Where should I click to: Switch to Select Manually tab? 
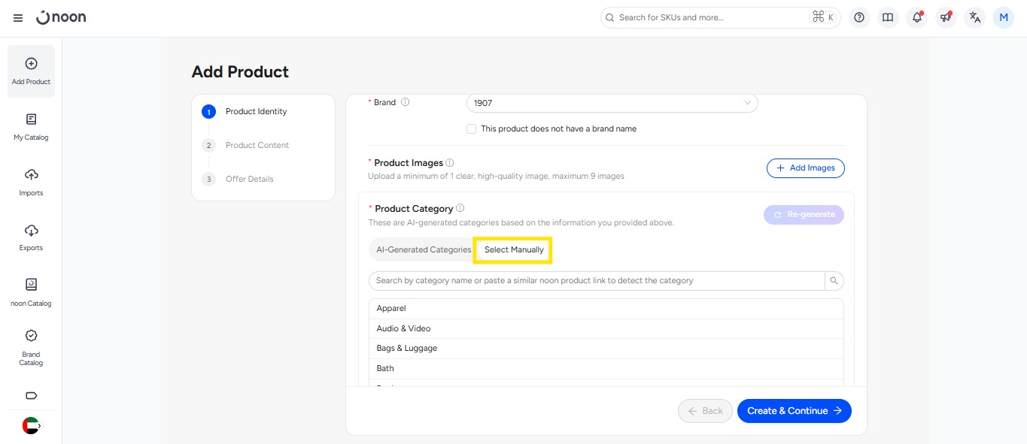pyautogui.click(x=514, y=249)
